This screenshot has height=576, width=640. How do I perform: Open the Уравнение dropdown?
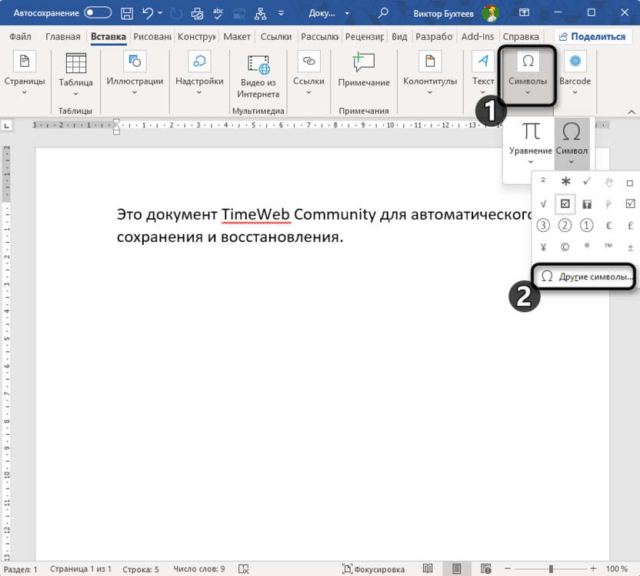(x=531, y=144)
